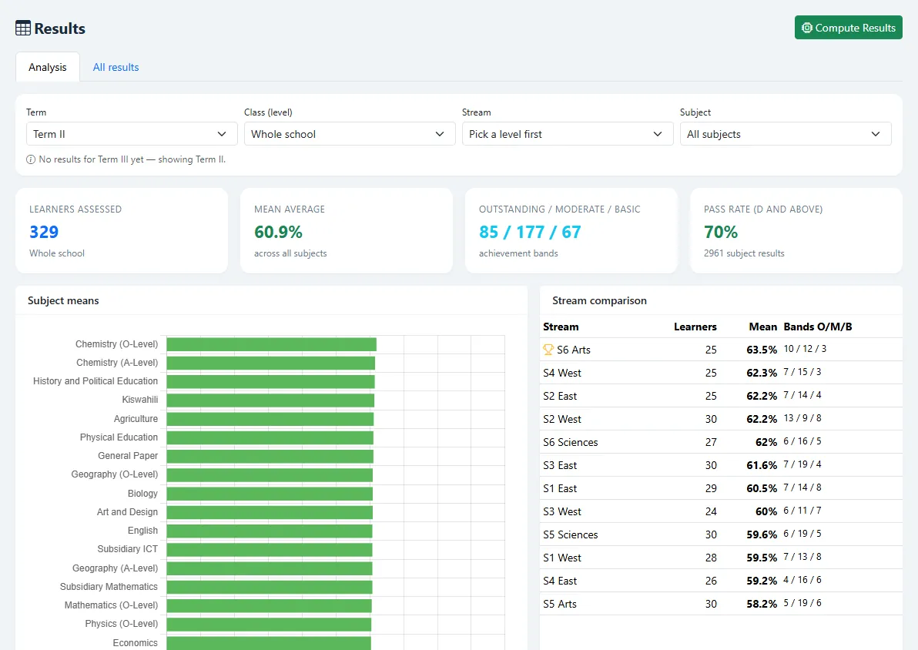Click the English bar in chart
The width and height of the screenshot is (918, 650).
(270, 531)
